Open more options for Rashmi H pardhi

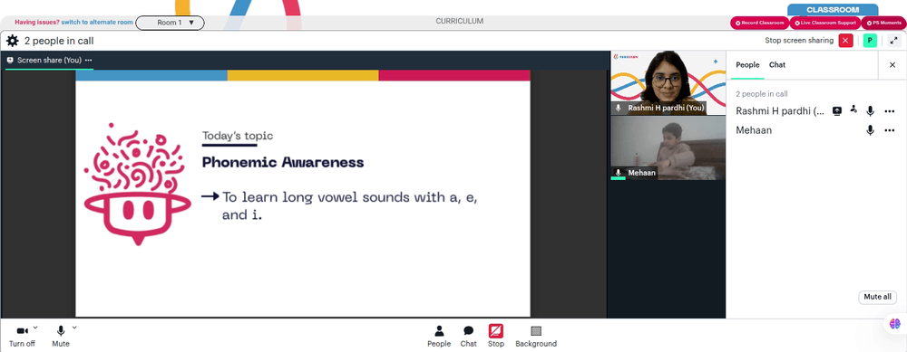coord(890,111)
